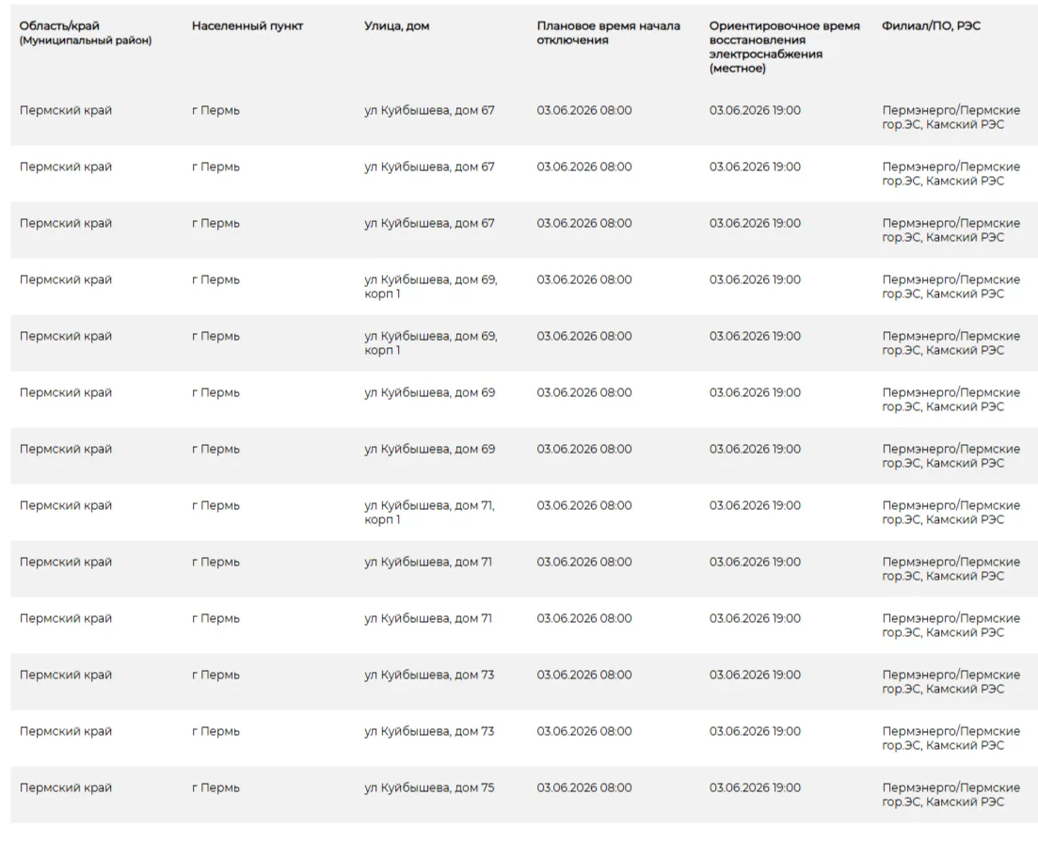Click the first "ул Куйбышева, дом 69" cell without корп

click(430, 392)
